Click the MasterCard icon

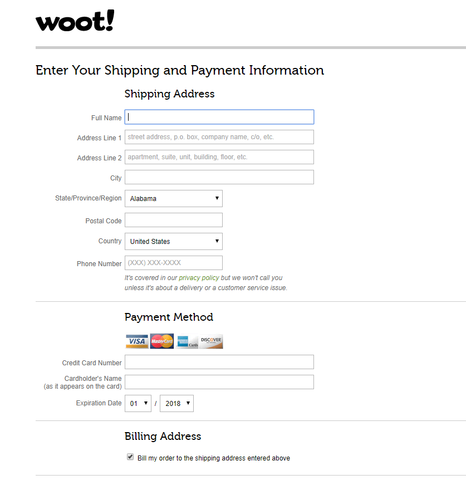click(x=162, y=341)
